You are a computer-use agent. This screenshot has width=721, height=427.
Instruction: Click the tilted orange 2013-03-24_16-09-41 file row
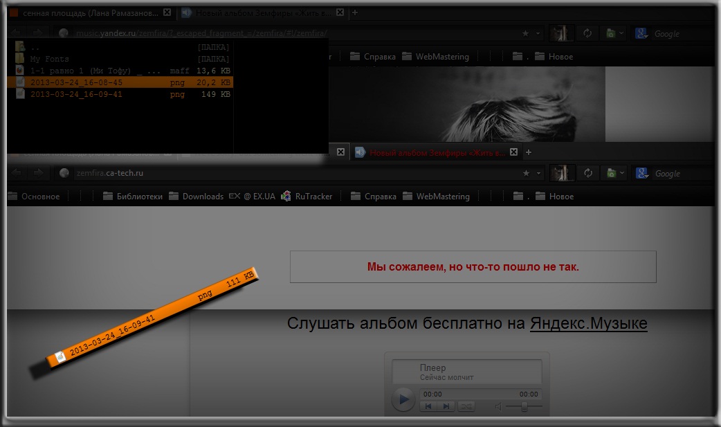153,316
